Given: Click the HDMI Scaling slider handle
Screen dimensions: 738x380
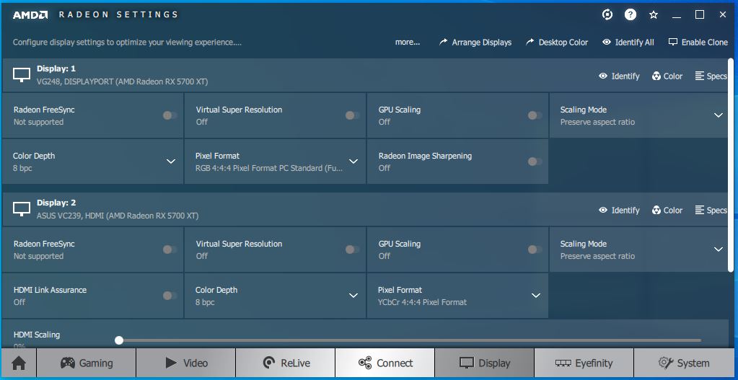Looking at the screenshot, I should tap(119, 340).
